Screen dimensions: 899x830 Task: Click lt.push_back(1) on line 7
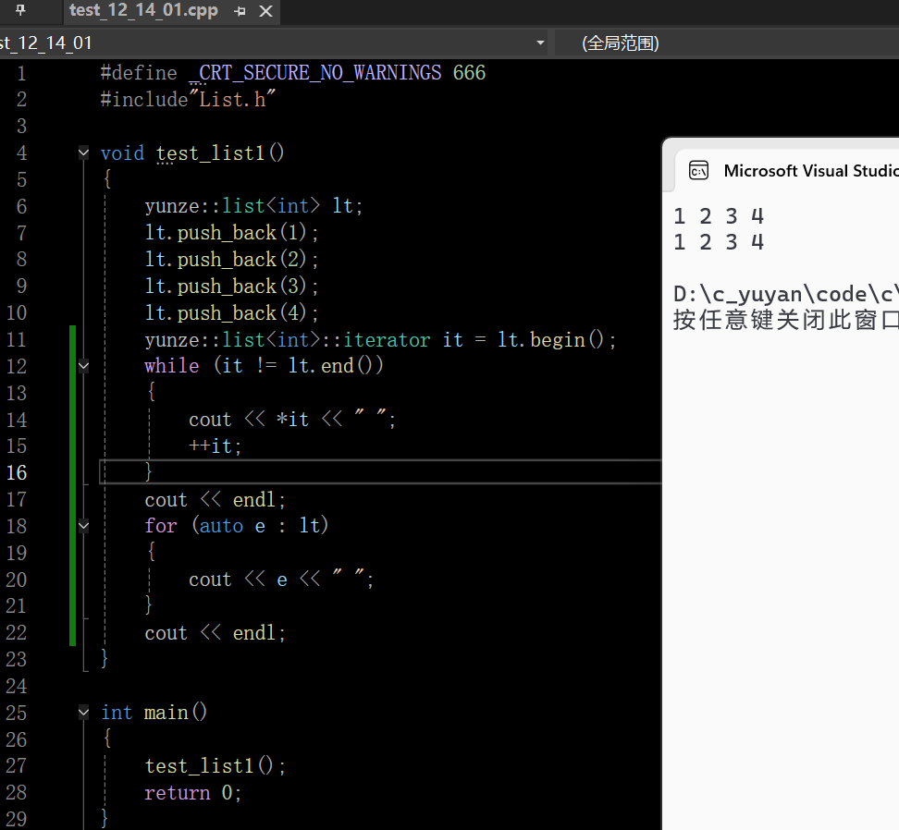pos(231,233)
